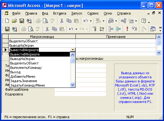Image resolution: width=164 pixels, height=121 pixels.
Task: Open the Вид menu
Action: point(45,13)
